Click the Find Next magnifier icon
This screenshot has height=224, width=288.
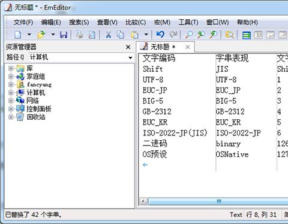pos(214,35)
